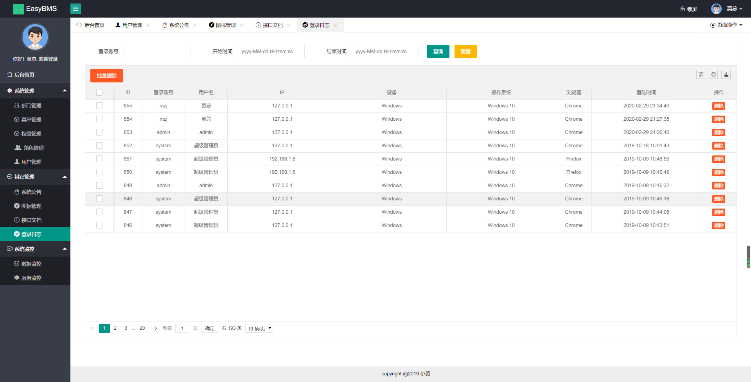Click the user avatar in top bar
The image size is (751, 382).
tap(716, 9)
